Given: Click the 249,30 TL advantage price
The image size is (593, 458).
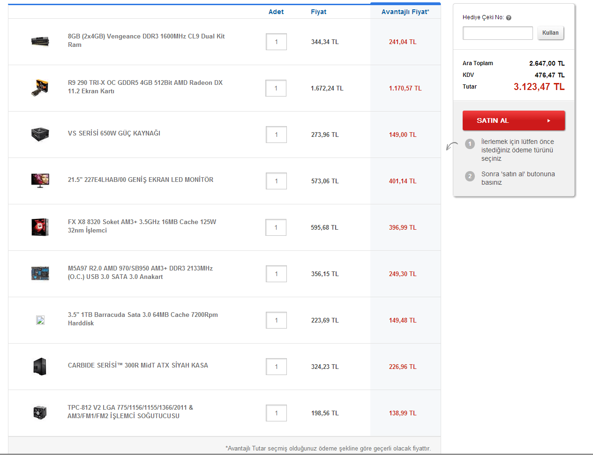Looking at the screenshot, I should pyautogui.click(x=403, y=274).
